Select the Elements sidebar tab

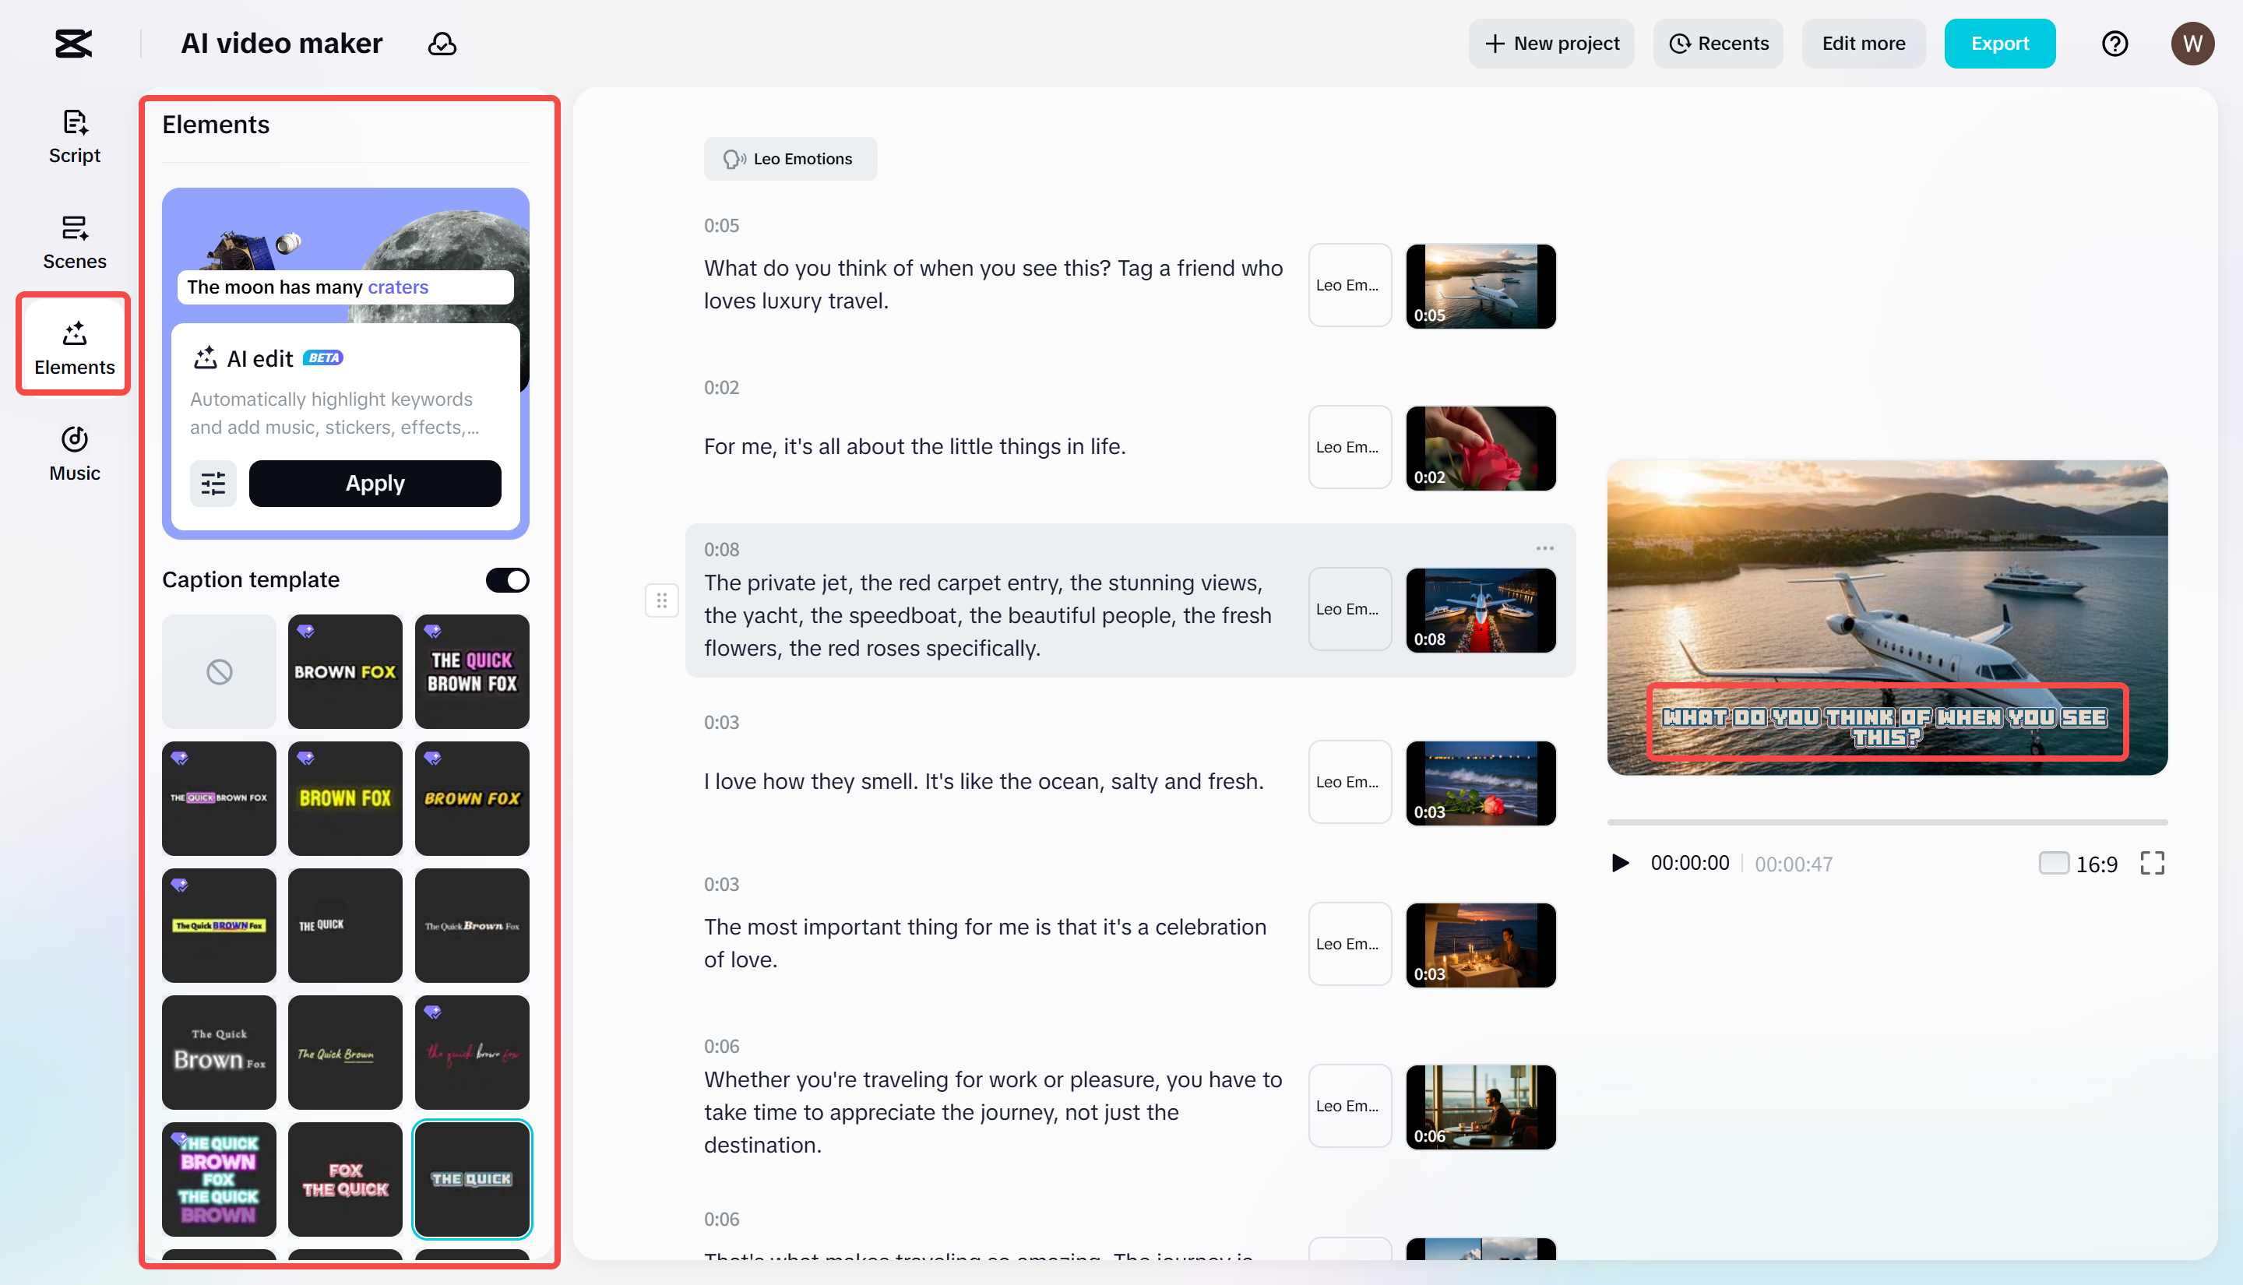[74, 345]
